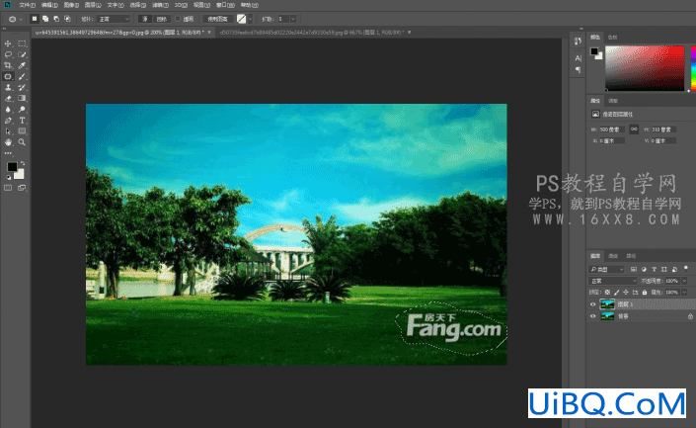
Task: Switch to the second document tab at 66.7%
Action: point(312,33)
